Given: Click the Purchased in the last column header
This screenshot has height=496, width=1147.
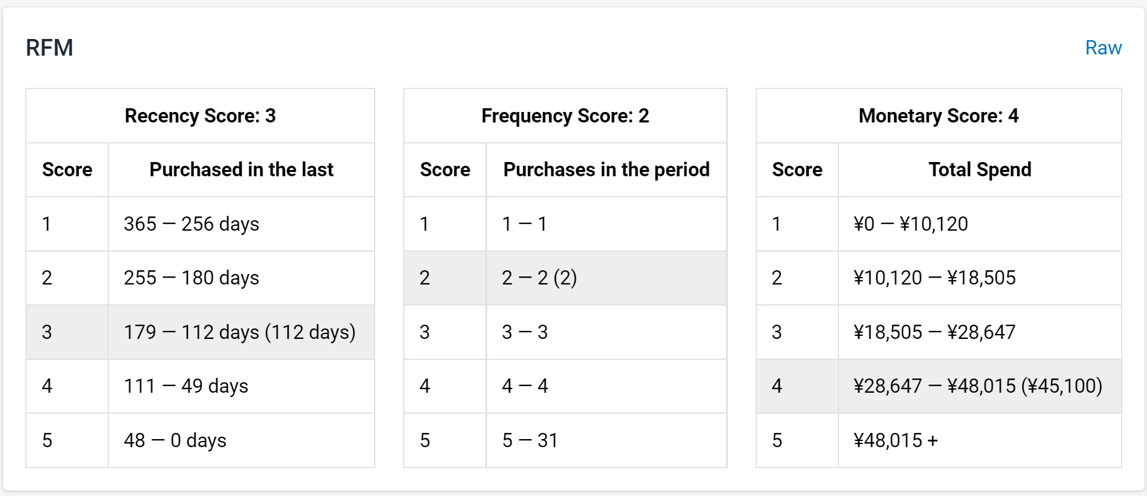Looking at the screenshot, I should [241, 169].
